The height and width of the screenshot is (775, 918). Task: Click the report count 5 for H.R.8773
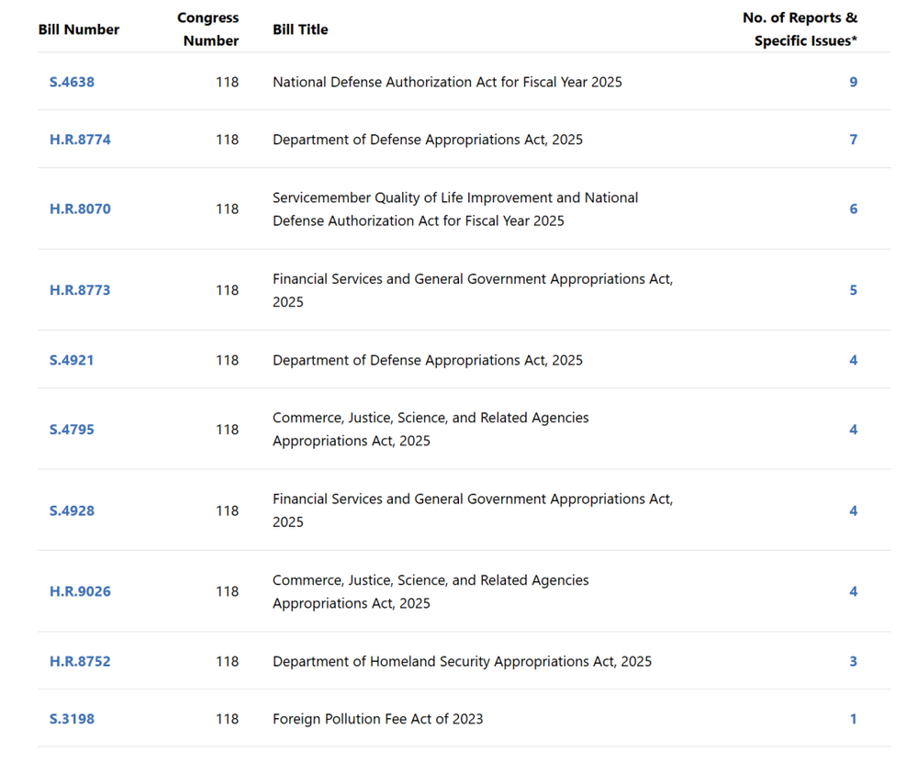click(853, 290)
